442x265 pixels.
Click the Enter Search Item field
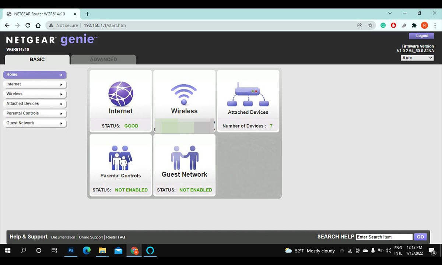(384, 237)
